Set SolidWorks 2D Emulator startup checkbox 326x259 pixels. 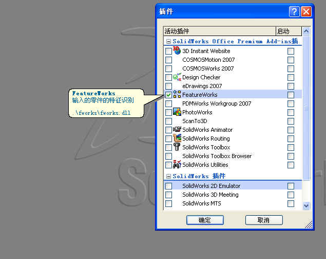pyautogui.click(x=291, y=186)
